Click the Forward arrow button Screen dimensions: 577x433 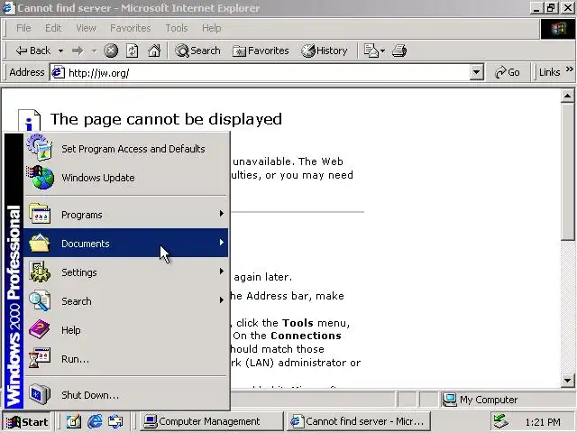(78, 51)
